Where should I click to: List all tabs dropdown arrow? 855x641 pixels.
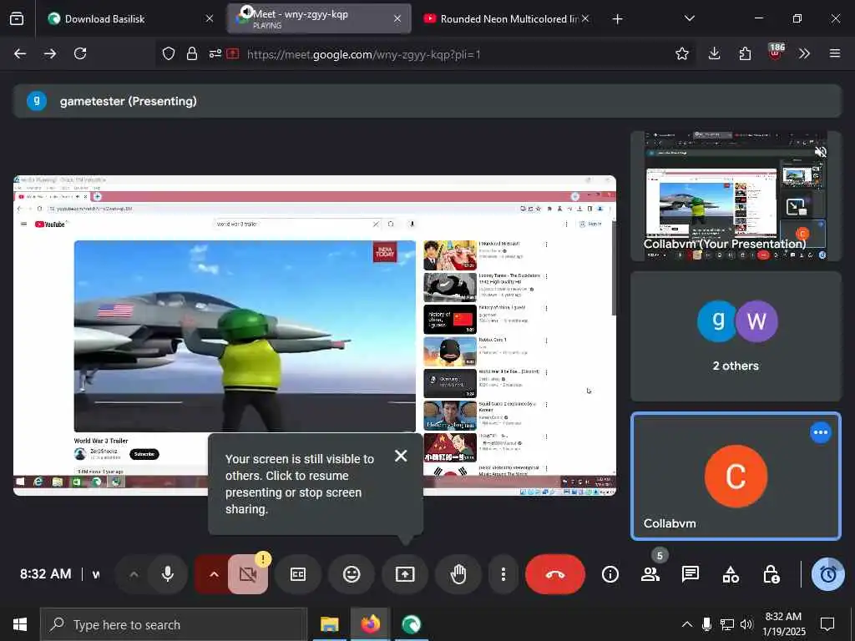tap(689, 18)
